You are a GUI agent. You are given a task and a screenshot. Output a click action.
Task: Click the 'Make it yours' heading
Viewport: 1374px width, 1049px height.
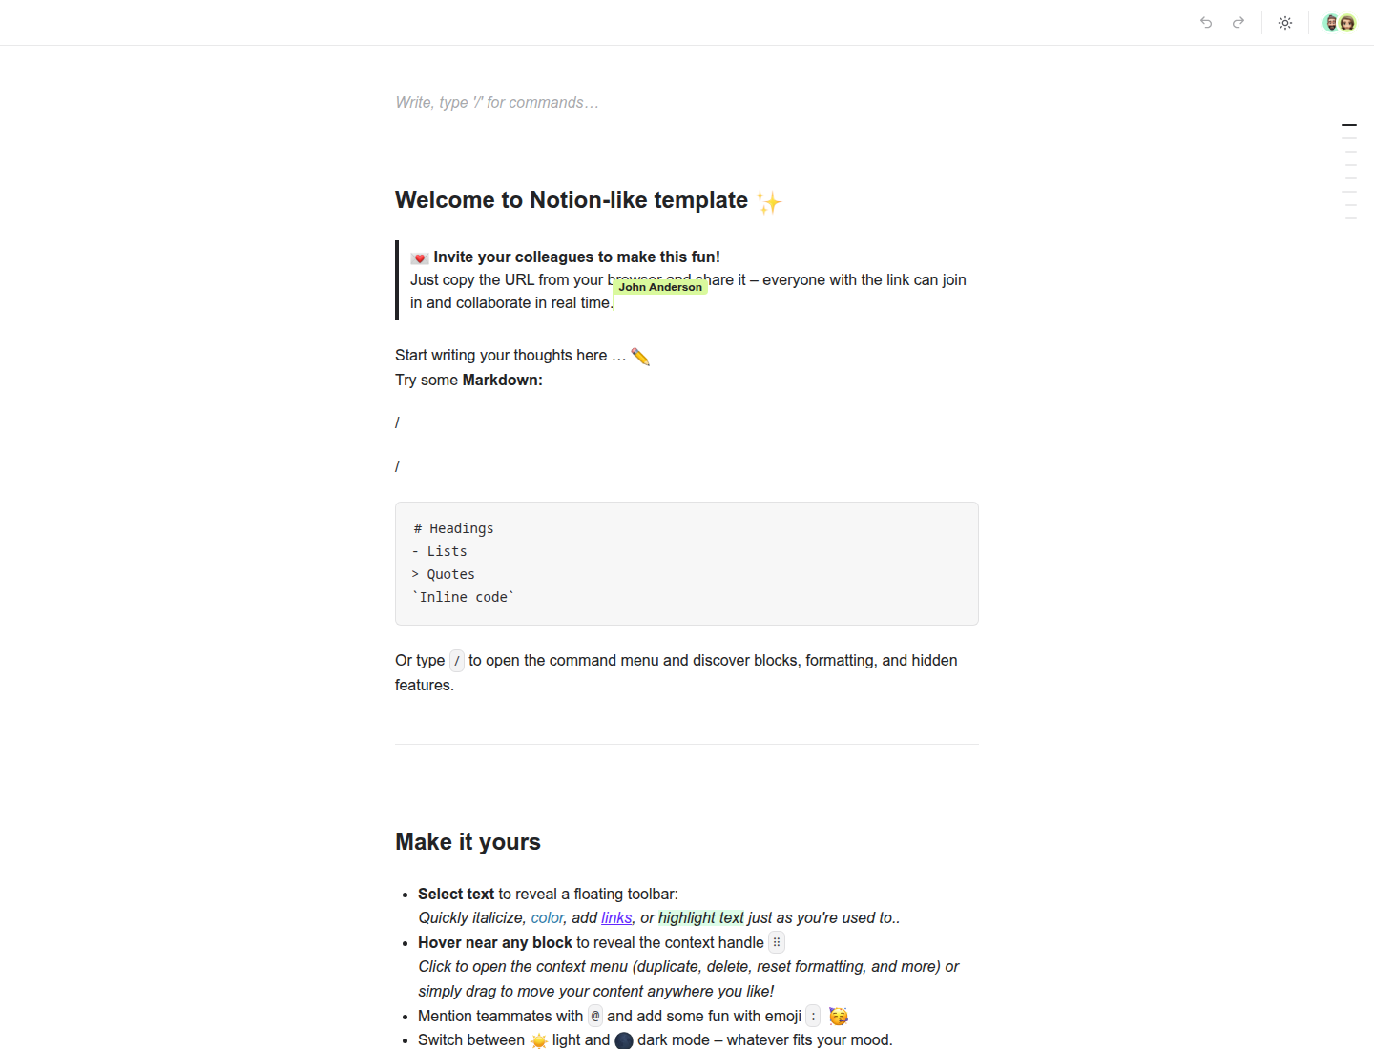coord(468,842)
